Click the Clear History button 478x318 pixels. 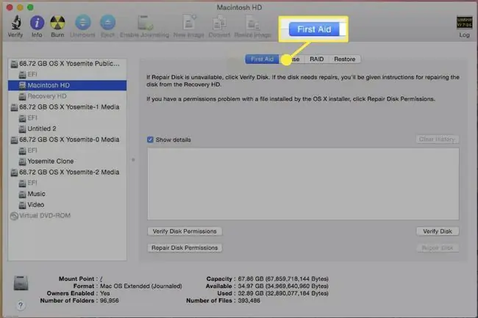coord(438,139)
